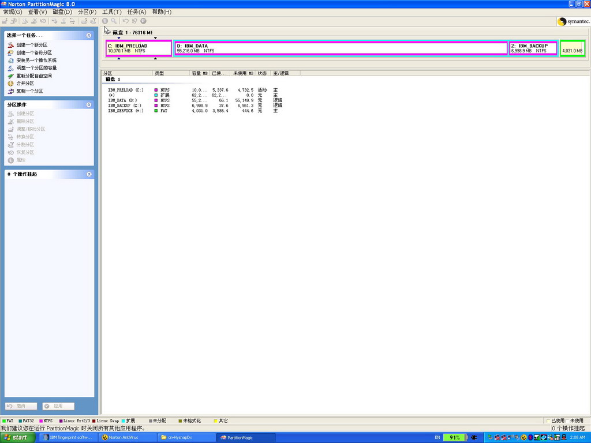Collapse the 0 个操作挂起 panel

[89, 174]
